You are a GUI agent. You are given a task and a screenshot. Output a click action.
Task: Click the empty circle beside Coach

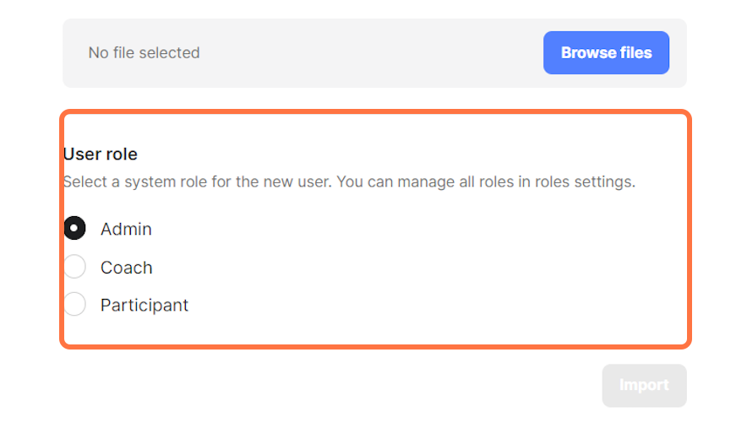click(x=75, y=268)
